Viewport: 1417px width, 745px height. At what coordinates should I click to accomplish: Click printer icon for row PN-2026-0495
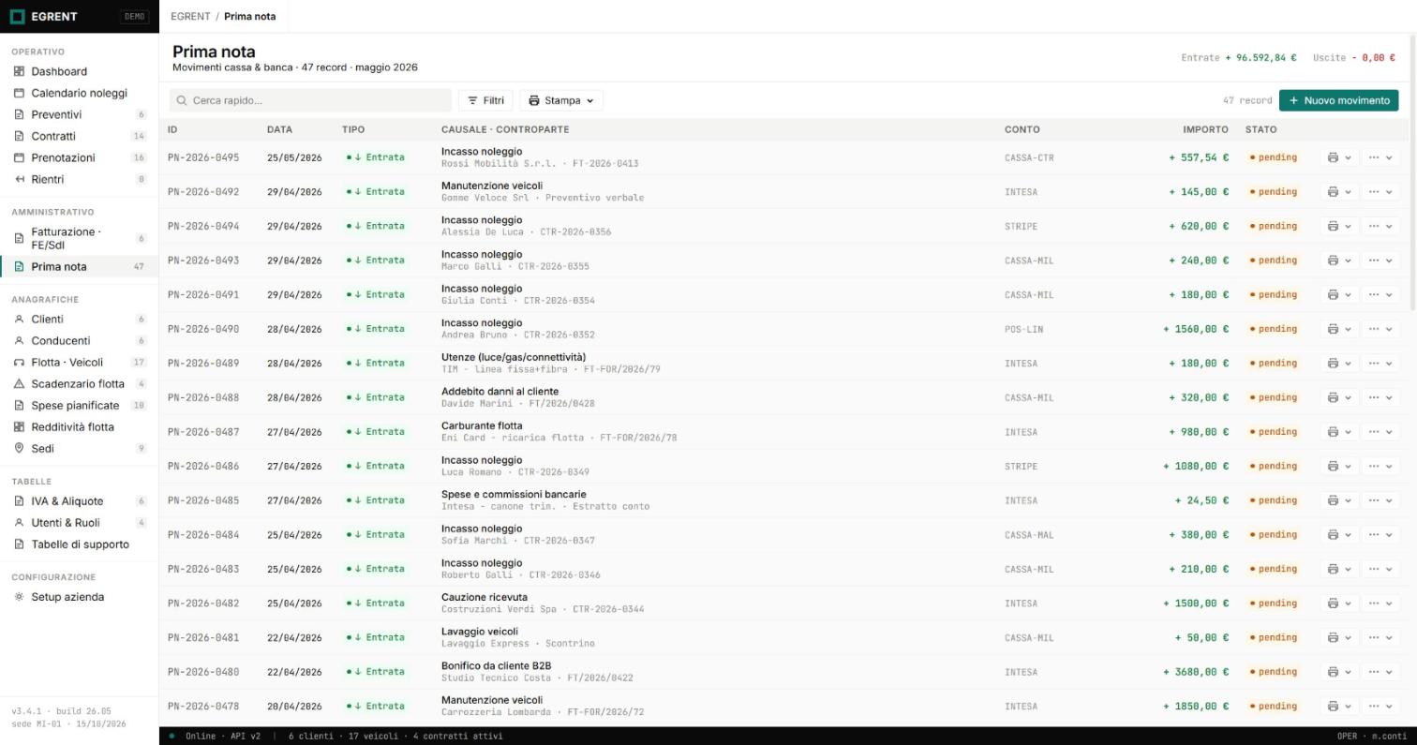tap(1333, 157)
